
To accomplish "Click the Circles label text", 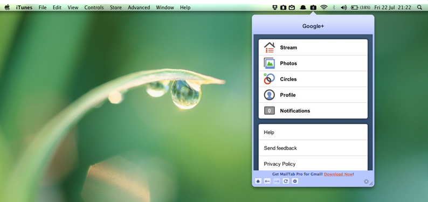I will 288,79.
